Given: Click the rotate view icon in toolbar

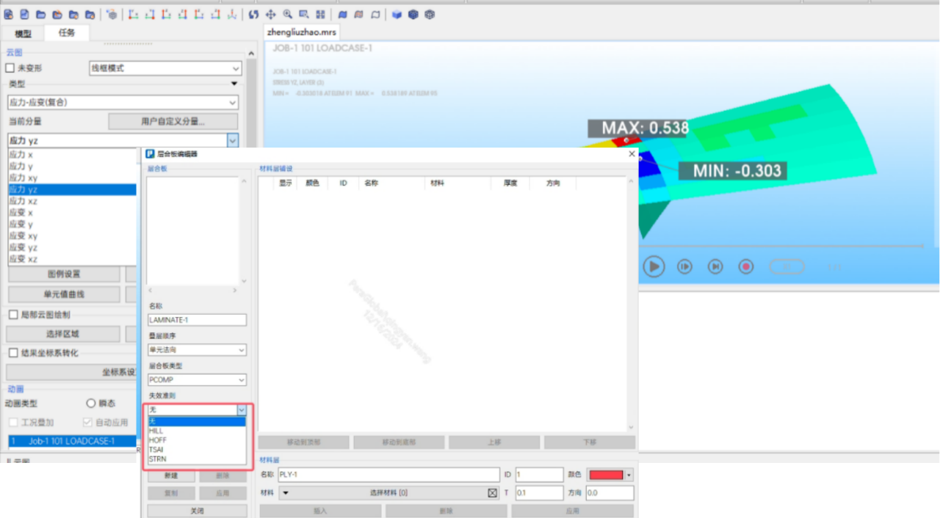Looking at the screenshot, I should tap(254, 14).
